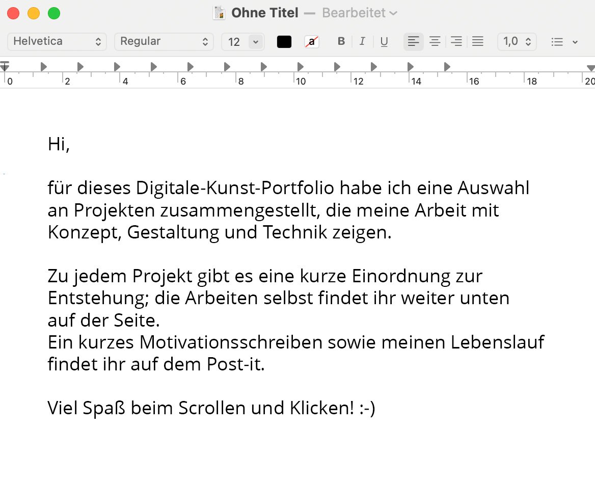Toggle underline formatting

click(384, 42)
